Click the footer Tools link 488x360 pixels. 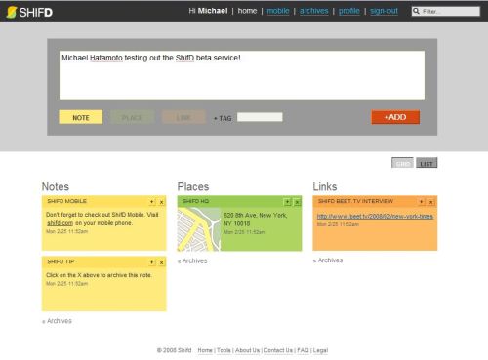coord(224,350)
